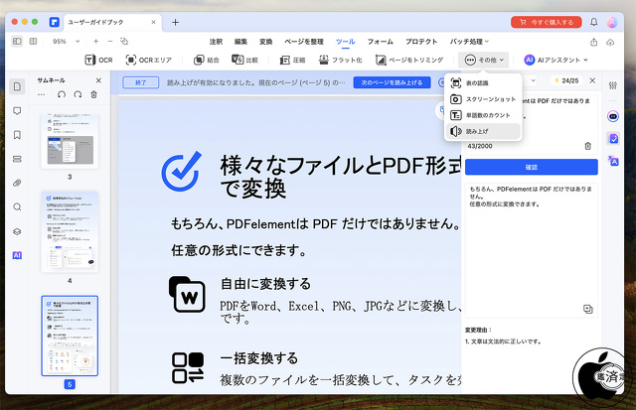Zoom in with the plus icon
Screen dimensions: 636x410
tap(96, 42)
